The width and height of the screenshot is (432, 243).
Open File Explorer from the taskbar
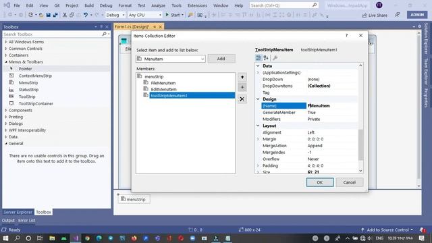click(52, 238)
